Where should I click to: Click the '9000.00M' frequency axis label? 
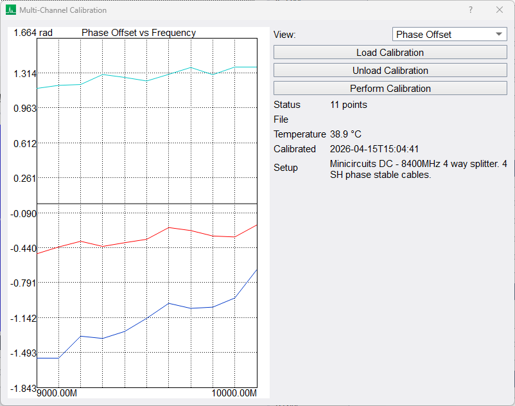(57, 393)
